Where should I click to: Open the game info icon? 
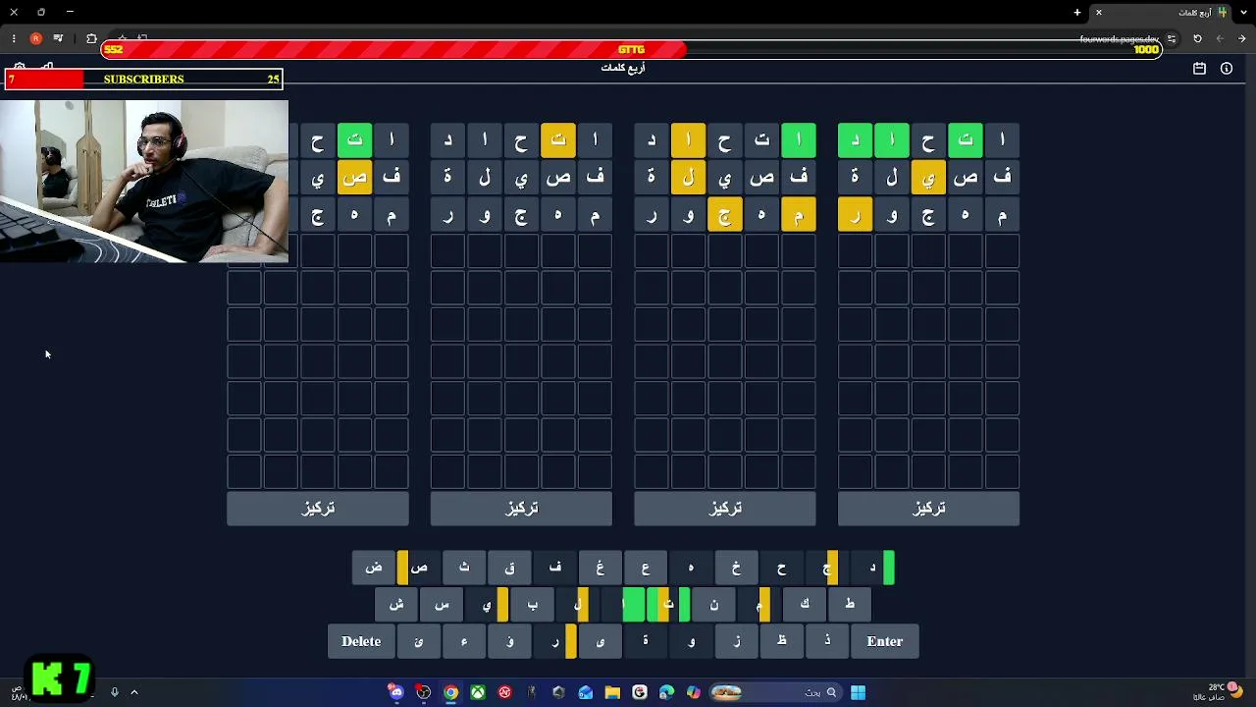1227,69
